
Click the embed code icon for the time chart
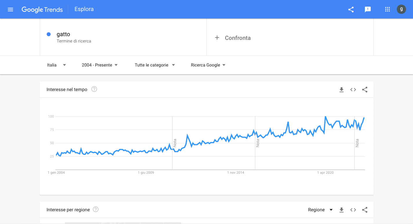(353, 90)
